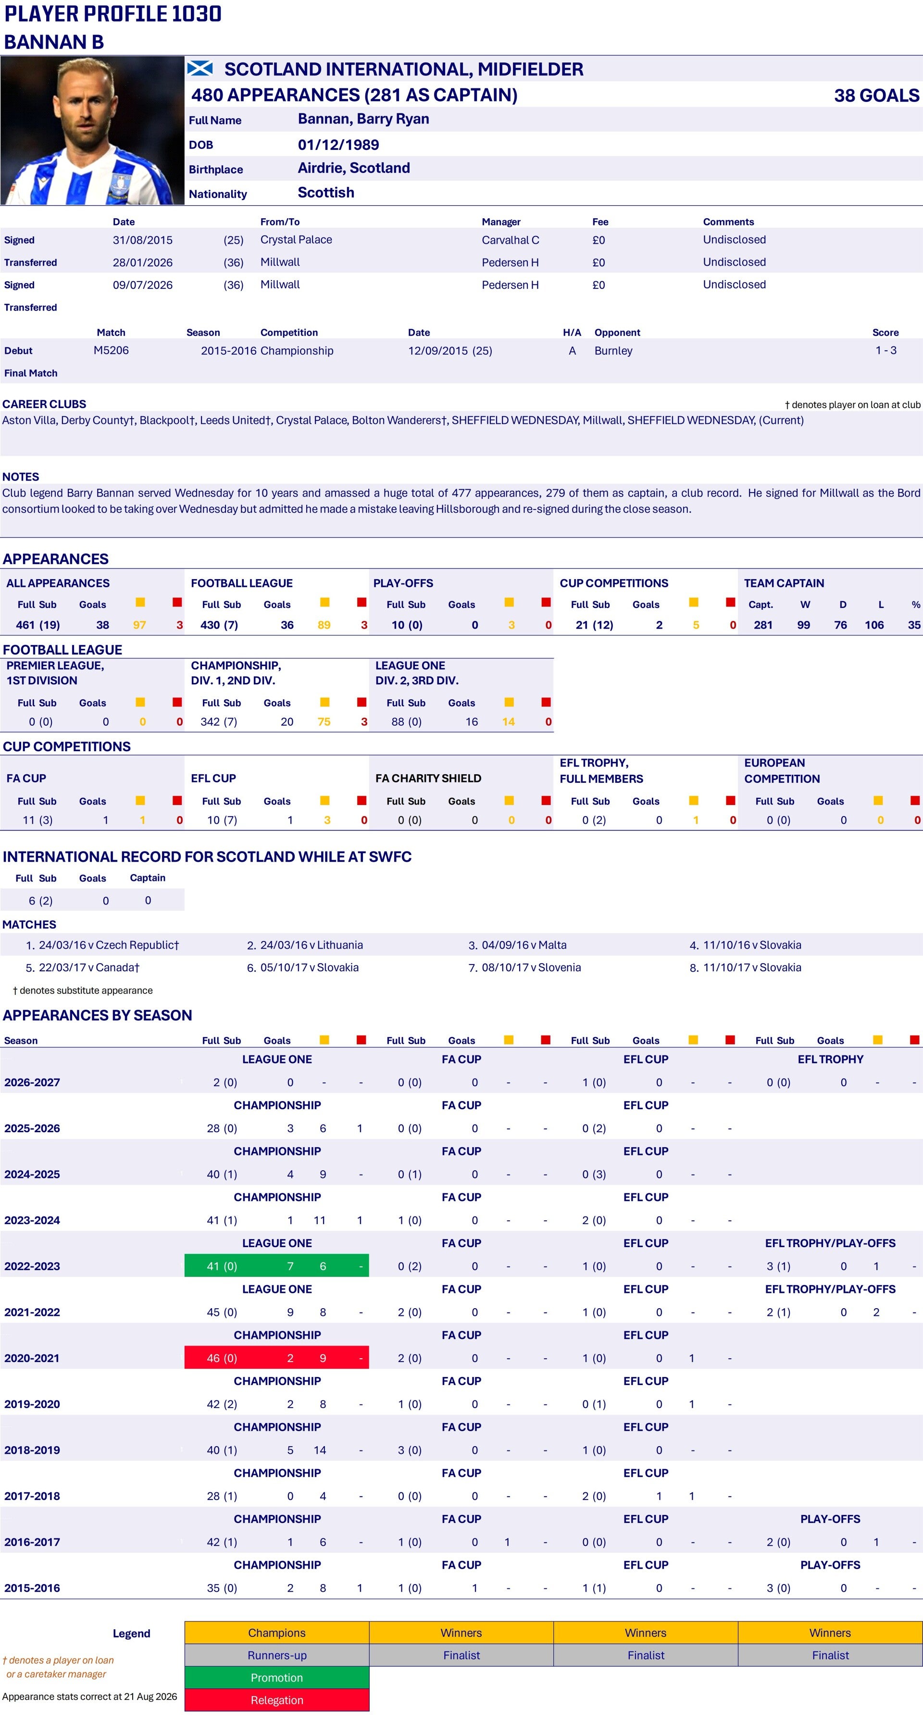Click red card icon under Premier League, 1st Division
This screenshot has height=1734, width=923.
click(x=177, y=702)
